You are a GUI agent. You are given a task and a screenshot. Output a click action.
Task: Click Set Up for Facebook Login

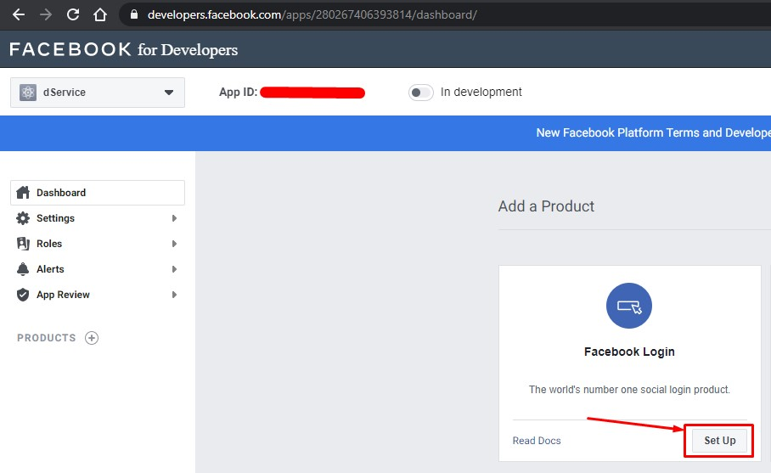[x=719, y=441]
